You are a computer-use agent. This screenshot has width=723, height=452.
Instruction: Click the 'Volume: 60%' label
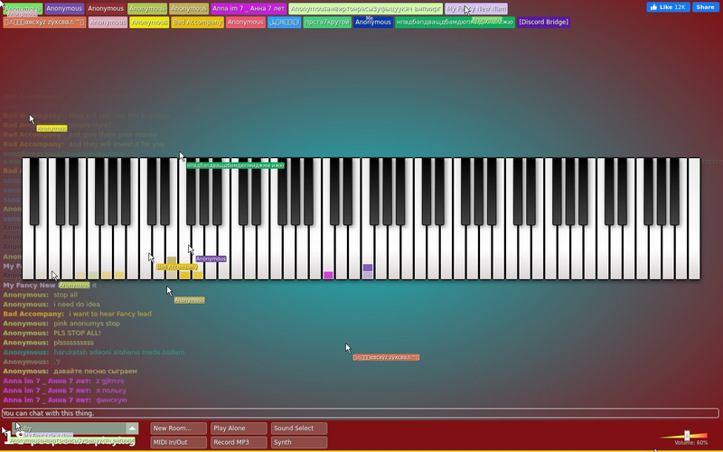click(x=690, y=443)
